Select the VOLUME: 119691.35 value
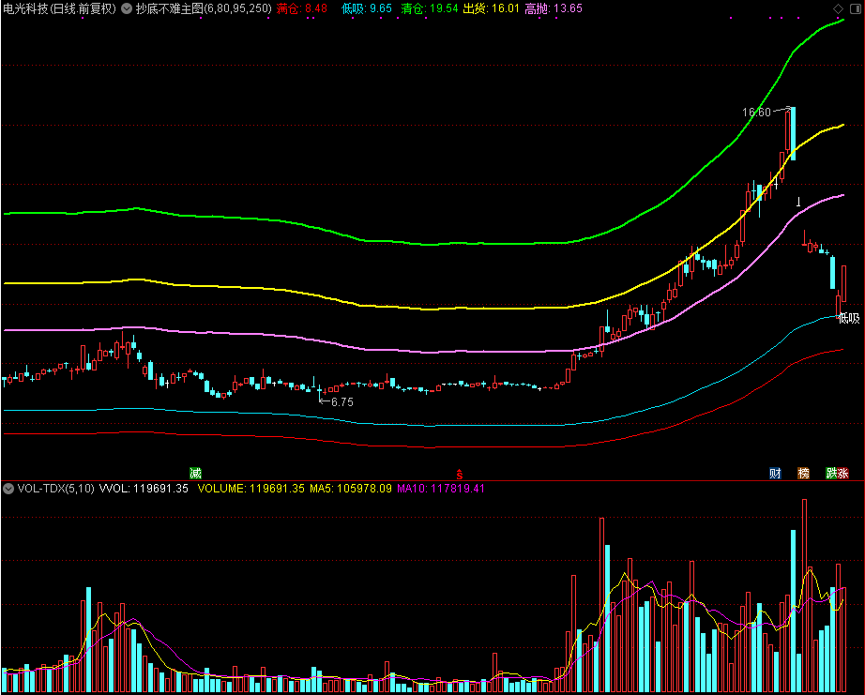Viewport: 865px width, 695px height. point(251,489)
